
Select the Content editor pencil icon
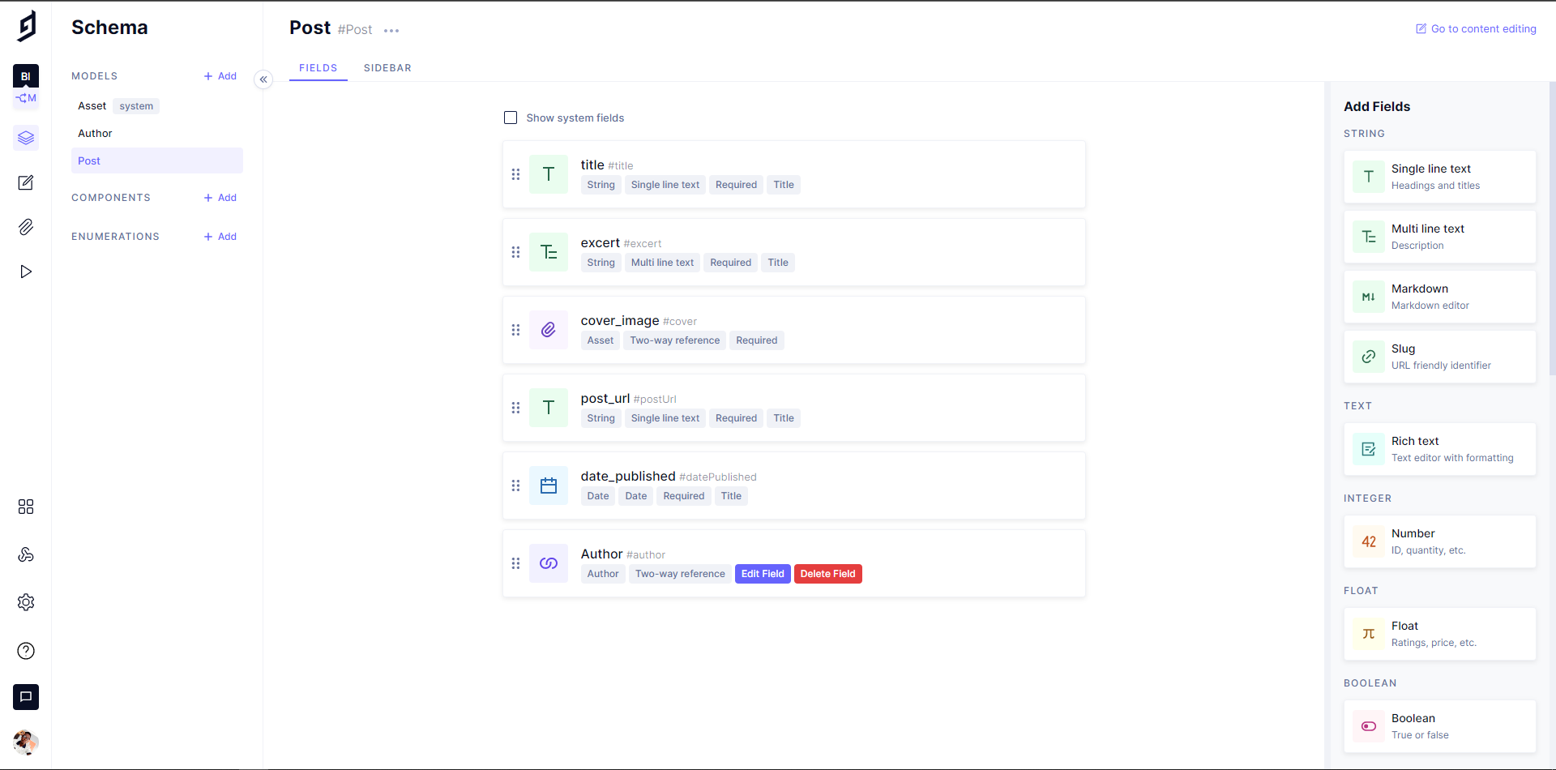tap(25, 182)
